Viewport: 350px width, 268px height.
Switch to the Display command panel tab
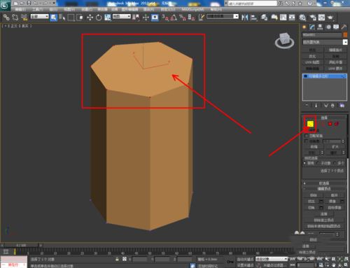pos(336,27)
